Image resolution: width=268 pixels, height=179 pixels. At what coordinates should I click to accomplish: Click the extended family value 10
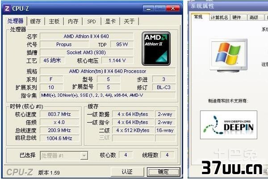51,87
